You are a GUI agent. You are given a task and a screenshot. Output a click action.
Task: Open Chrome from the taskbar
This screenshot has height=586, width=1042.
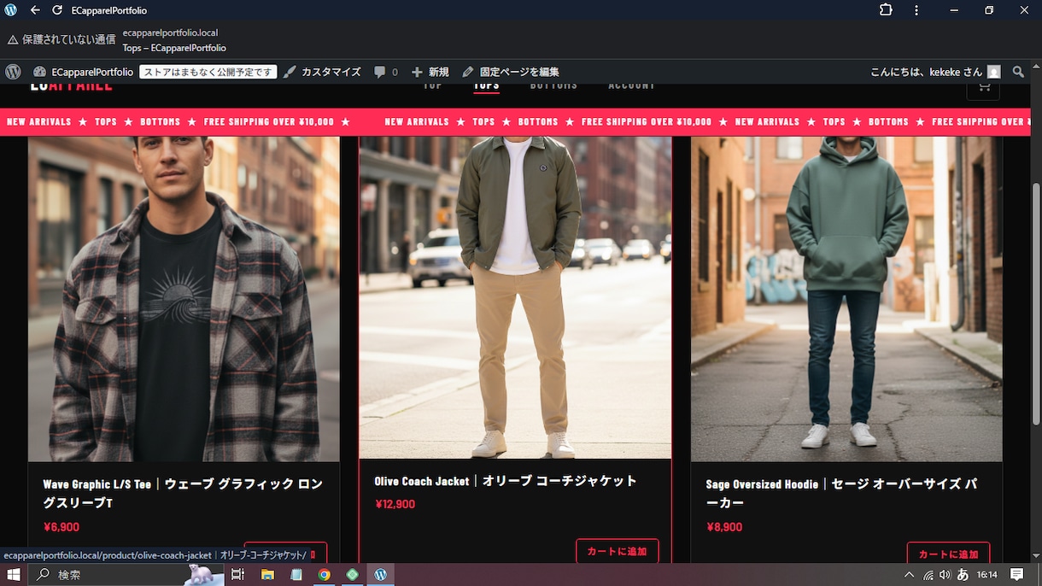[x=325, y=575]
